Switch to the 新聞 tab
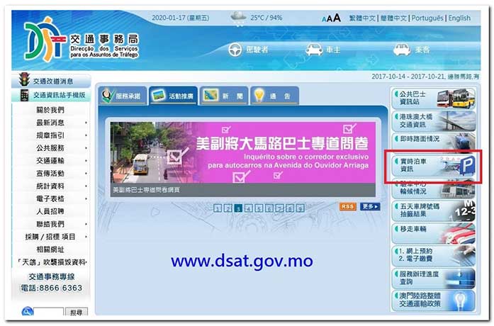 point(220,96)
